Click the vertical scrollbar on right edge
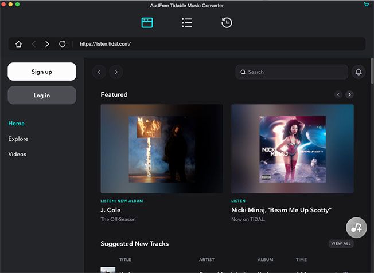374x273 pixels. (x=372, y=70)
